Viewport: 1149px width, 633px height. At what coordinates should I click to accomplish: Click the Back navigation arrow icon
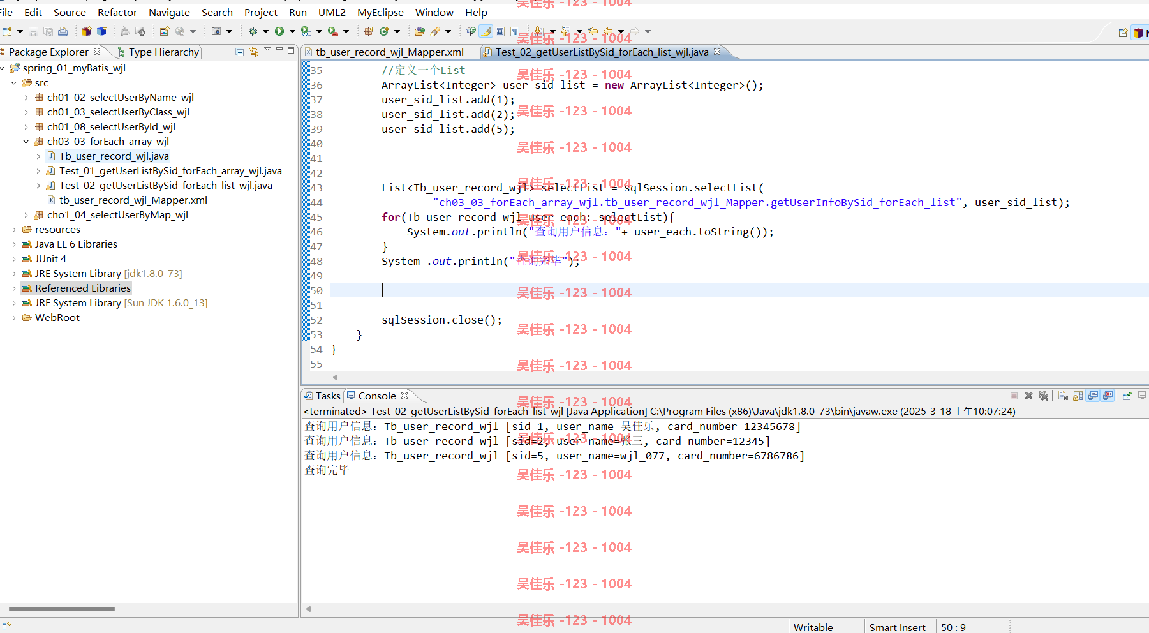click(x=608, y=31)
